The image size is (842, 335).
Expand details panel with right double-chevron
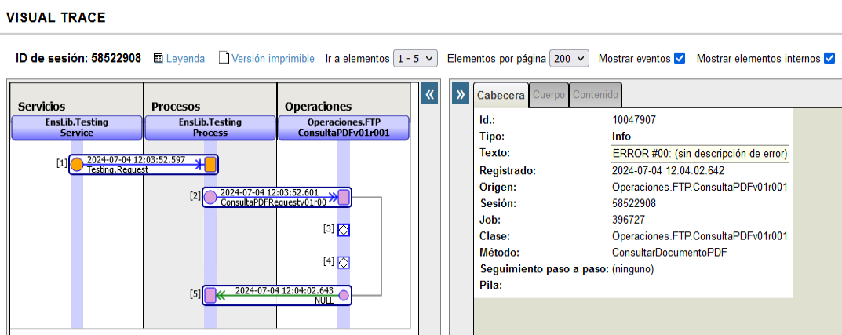point(460,94)
